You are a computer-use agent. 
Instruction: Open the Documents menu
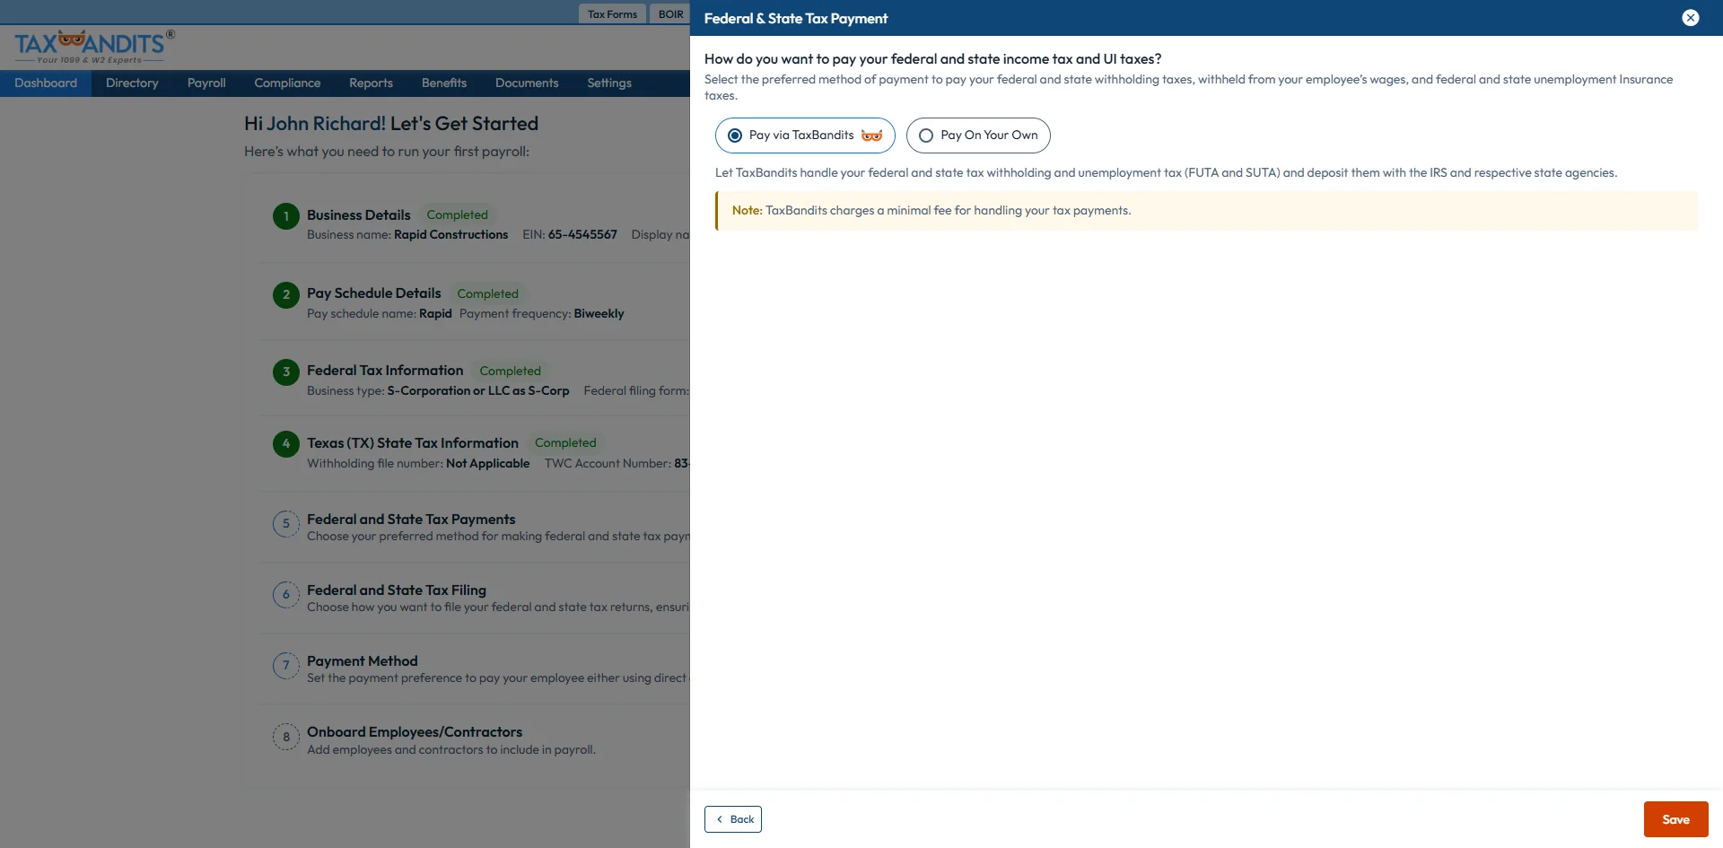click(527, 83)
